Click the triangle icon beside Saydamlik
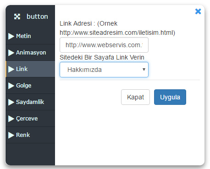 coord(11,102)
